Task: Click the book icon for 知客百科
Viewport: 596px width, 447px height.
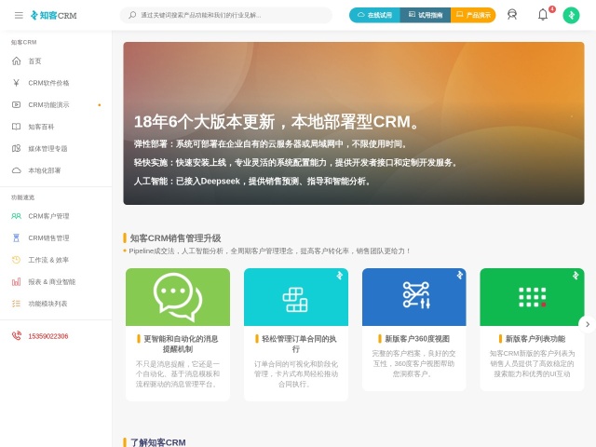Action: pyautogui.click(x=17, y=127)
